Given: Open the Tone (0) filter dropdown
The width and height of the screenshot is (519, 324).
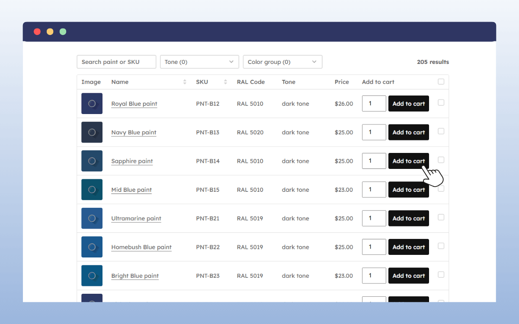Looking at the screenshot, I should [199, 62].
